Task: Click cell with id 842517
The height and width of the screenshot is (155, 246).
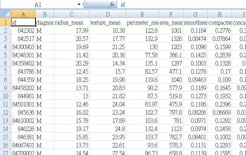Action: 23,39
